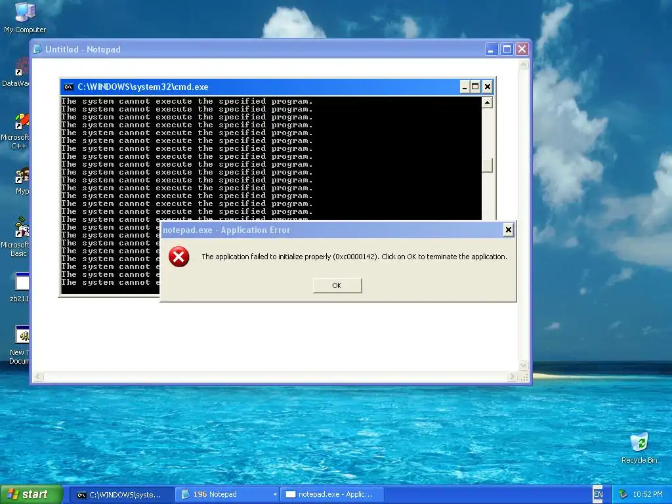This screenshot has height=504, width=672.
Task: Close the notepad.exe Application Error dialog
Action: pos(509,230)
